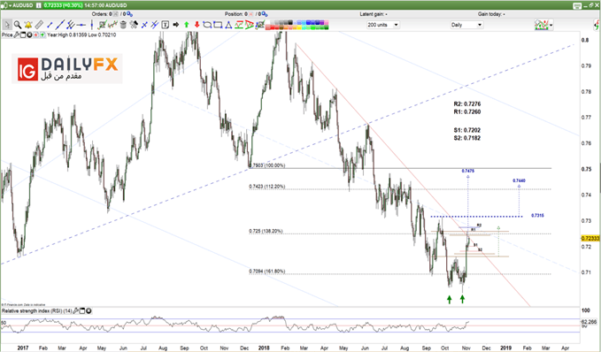Image resolution: width=601 pixels, height=352 pixels.
Task: Add a red down arrow marker
Action: 197,25
